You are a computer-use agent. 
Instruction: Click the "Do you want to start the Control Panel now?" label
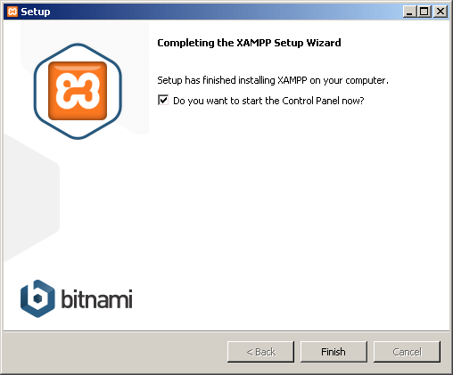pos(268,101)
